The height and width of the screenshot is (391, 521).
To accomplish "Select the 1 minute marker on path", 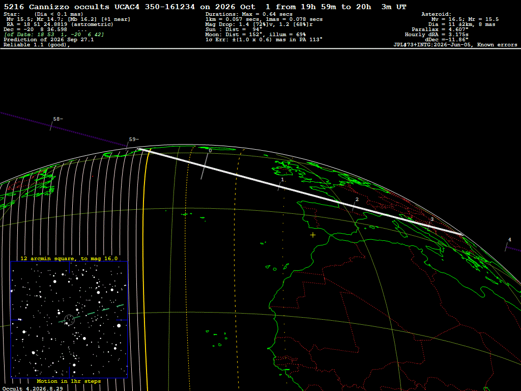I will [x=282, y=180].
